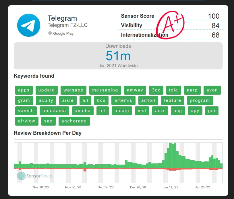This screenshot has height=199, width=234.
Task: Click the 'anastasia' keyword tag
Action: 54,111
